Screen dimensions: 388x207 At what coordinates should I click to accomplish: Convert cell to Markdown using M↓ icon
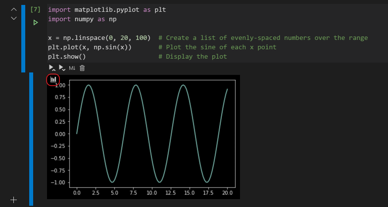[x=72, y=68]
